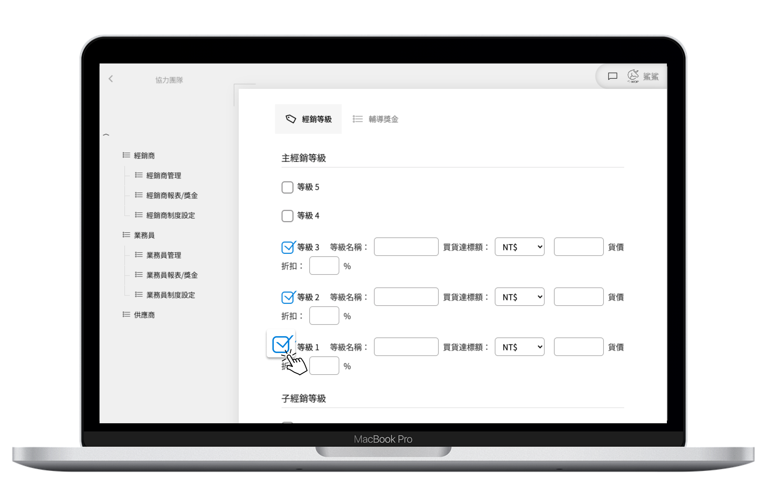Click list icon next to 業務員管理
Viewport: 767px width, 487px height.
[x=139, y=255]
